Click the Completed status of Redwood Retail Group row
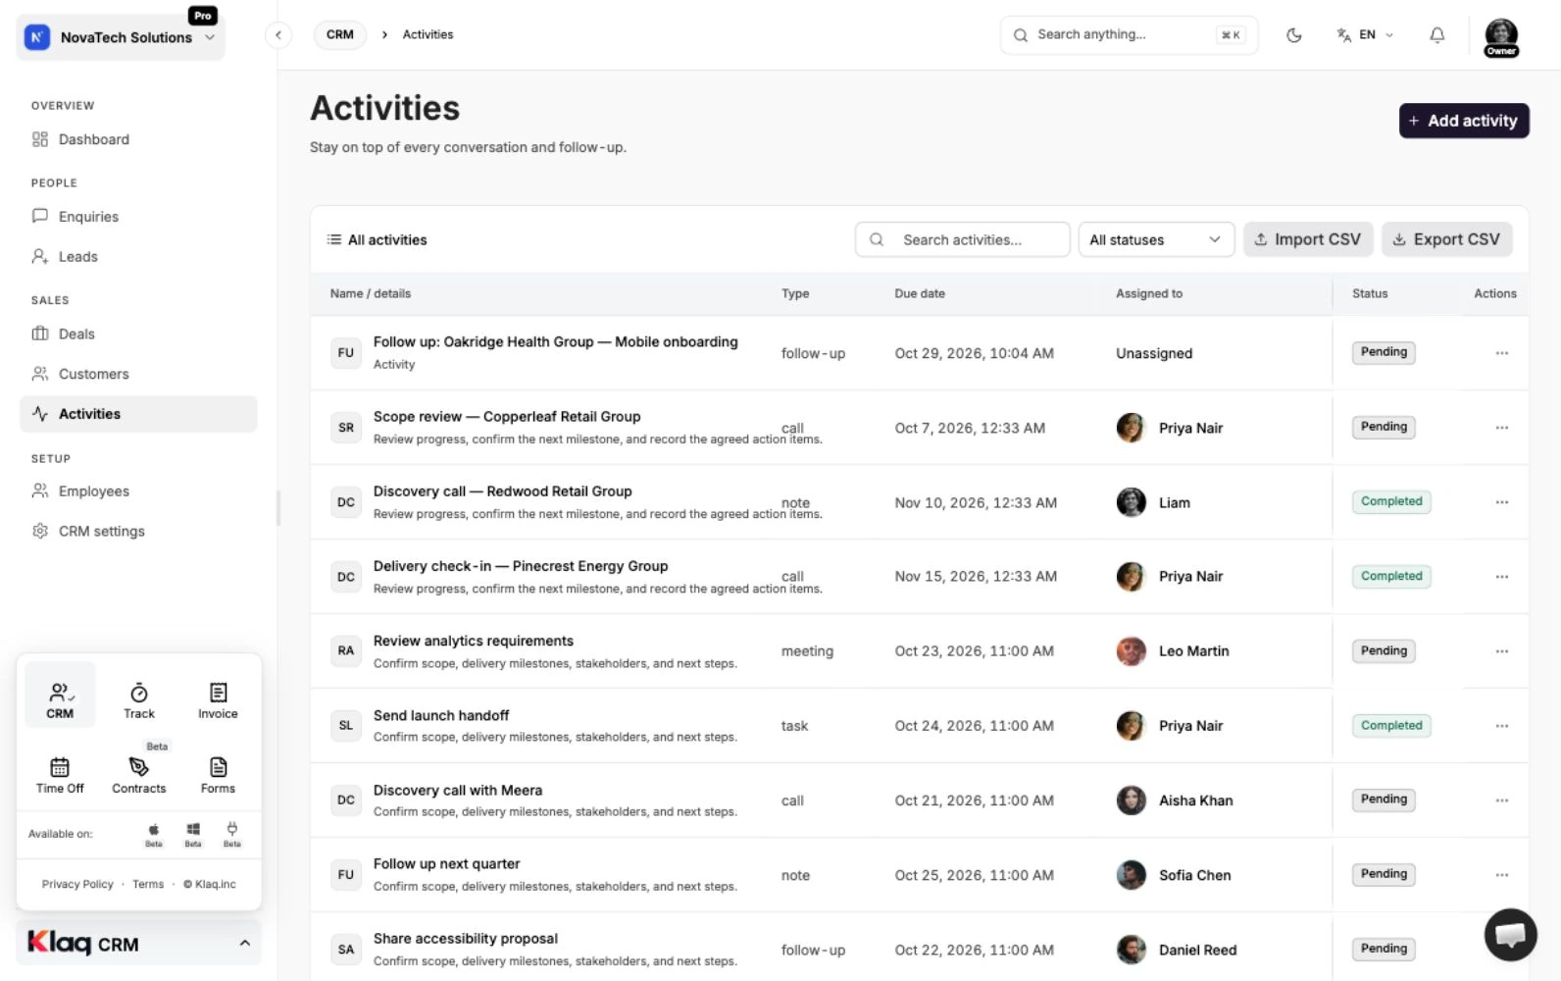The width and height of the screenshot is (1561, 981). 1391,502
